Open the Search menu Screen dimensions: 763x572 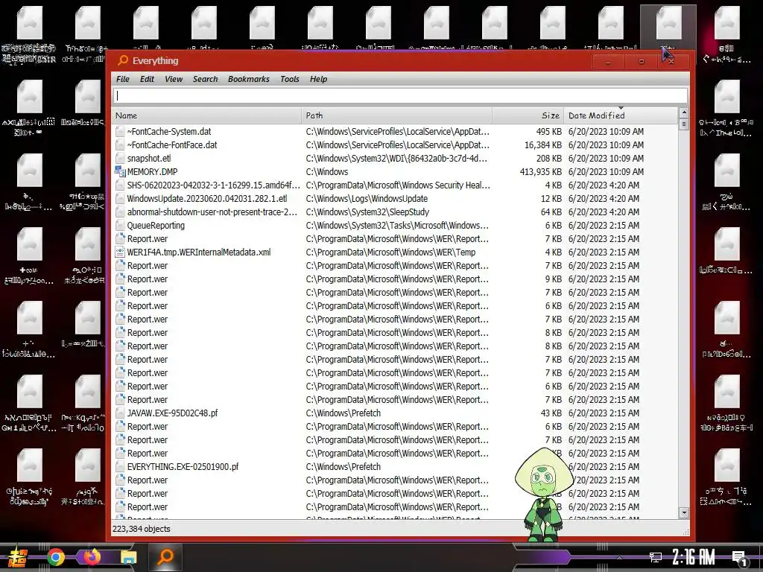pos(205,79)
